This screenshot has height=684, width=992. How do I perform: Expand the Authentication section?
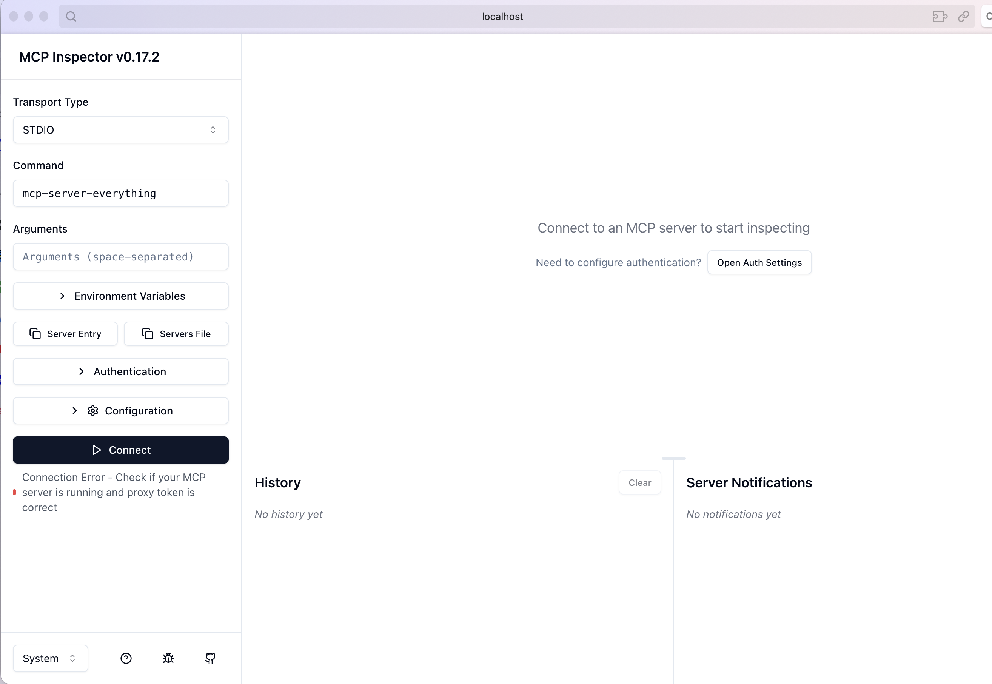point(120,371)
